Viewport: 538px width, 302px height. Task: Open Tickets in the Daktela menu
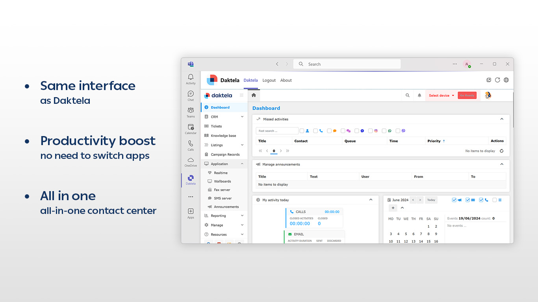pos(224,126)
